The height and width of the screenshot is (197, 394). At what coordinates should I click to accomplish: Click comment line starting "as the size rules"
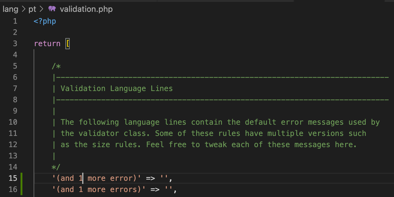204,145
